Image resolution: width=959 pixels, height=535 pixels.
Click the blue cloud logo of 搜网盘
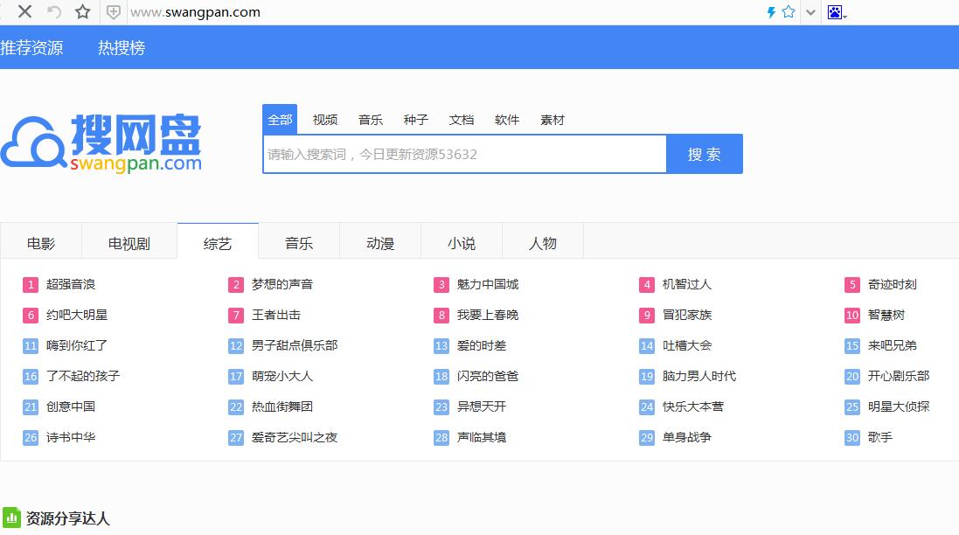click(x=33, y=142)
